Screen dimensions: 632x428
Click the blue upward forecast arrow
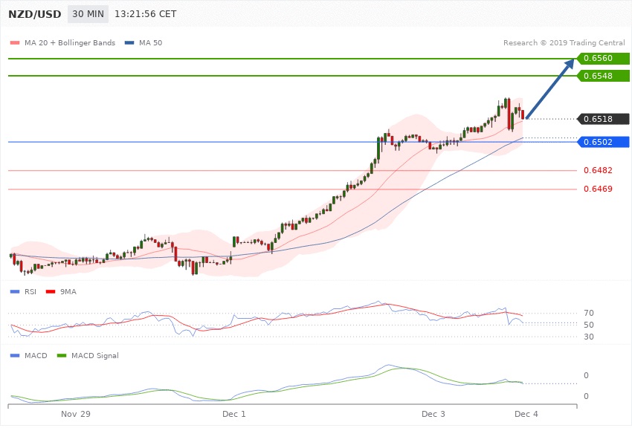point(550,90)
